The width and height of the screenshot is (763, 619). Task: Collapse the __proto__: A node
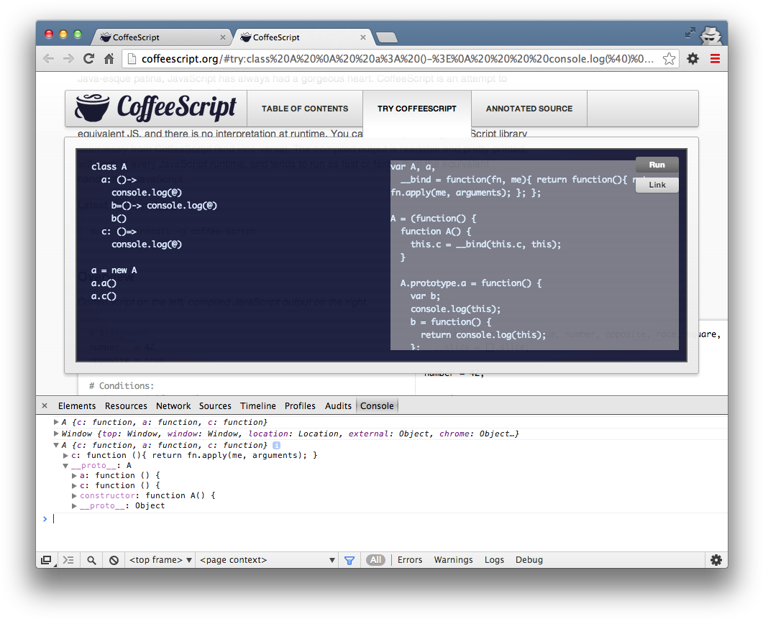coord(65,466)
